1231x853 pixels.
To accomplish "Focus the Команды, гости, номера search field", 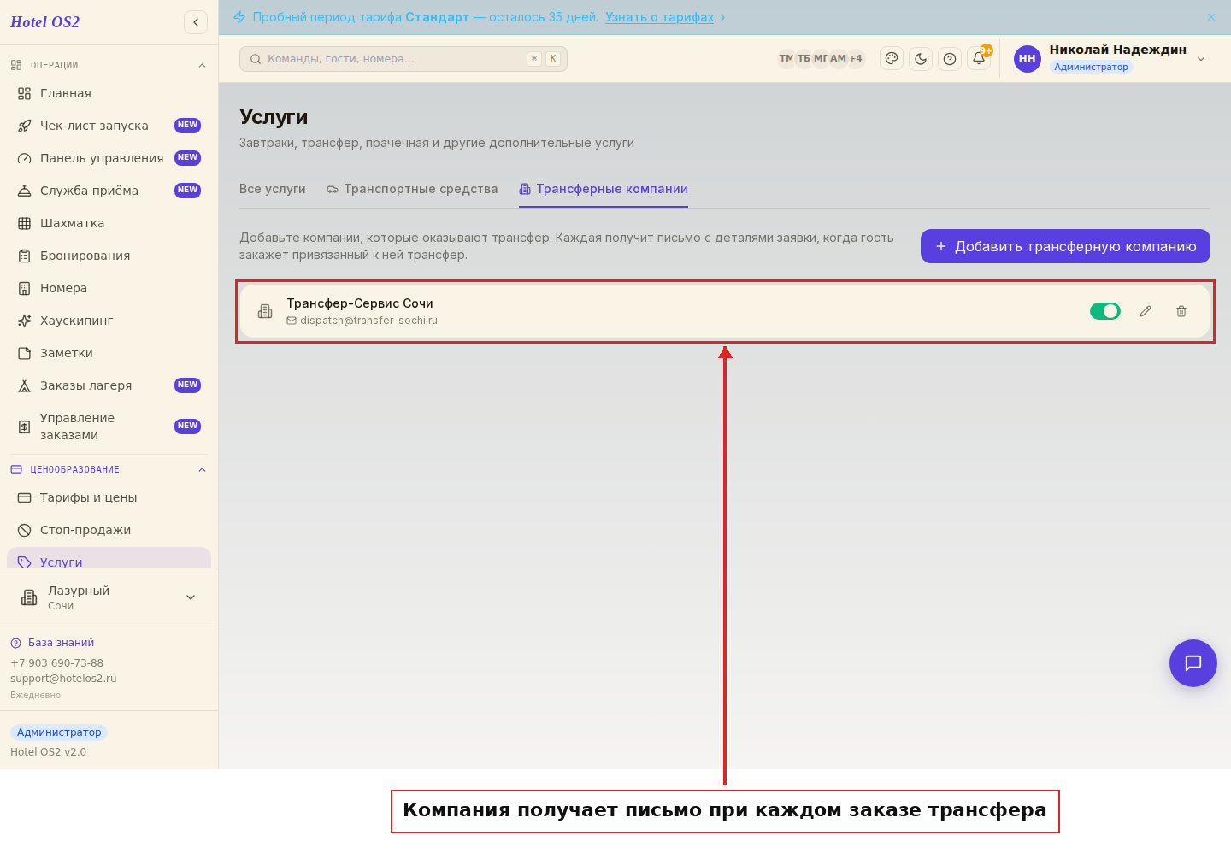I will (x=403, y=59).
